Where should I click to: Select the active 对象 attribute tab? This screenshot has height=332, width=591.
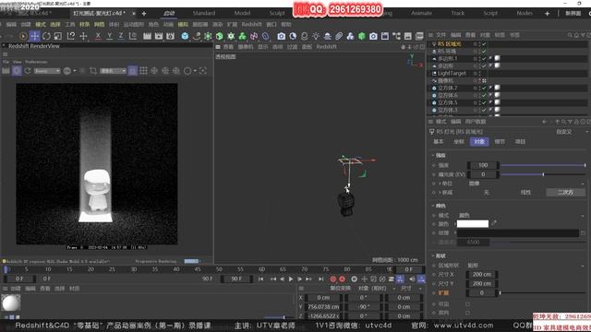(x=479, y=141)
